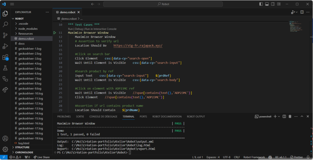Maximize the panel with chevron up
The image size is (313, 160).
coord(302,117)
